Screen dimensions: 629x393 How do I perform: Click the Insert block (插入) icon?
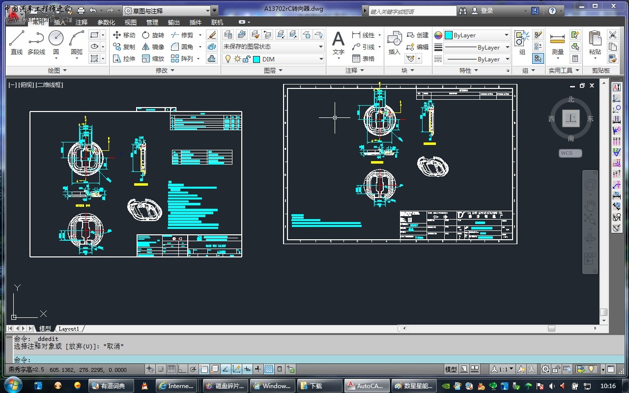(395, 43)
